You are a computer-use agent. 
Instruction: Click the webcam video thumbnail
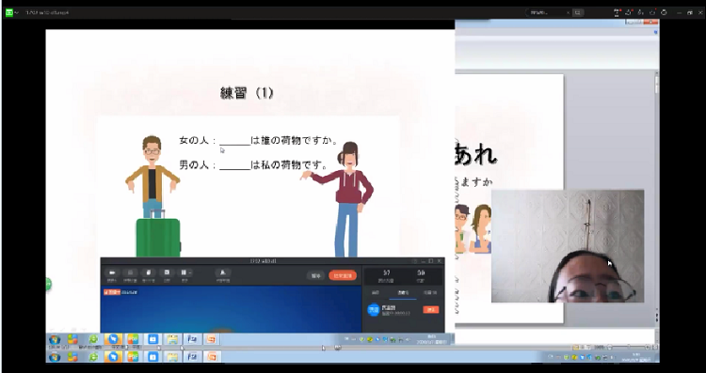tap(568, 246)
